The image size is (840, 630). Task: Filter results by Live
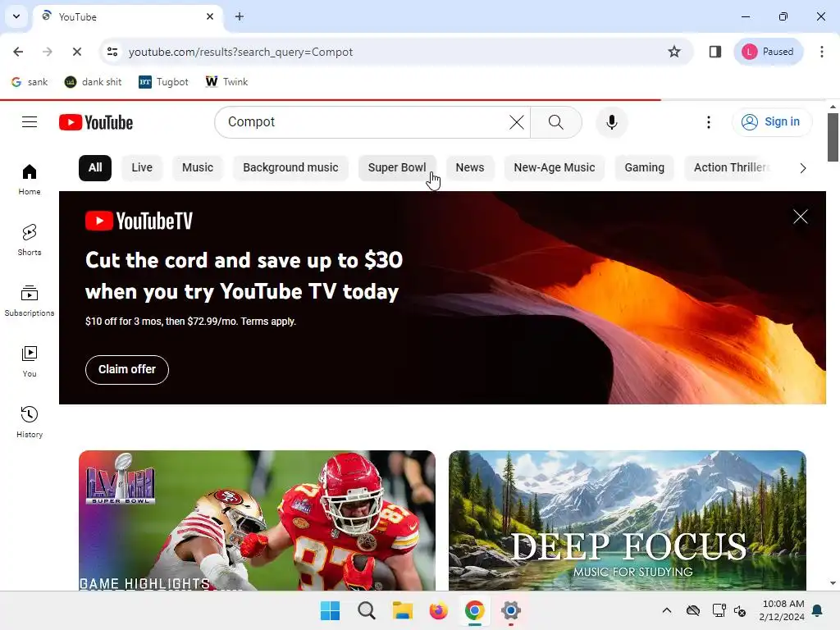142,167
